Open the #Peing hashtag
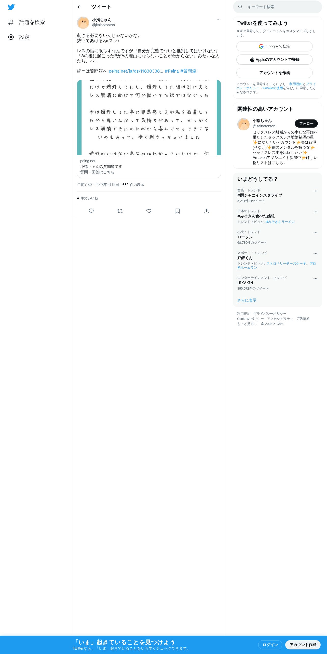The height and width of the screenshot is (654, 327). (x=172, y=71)
